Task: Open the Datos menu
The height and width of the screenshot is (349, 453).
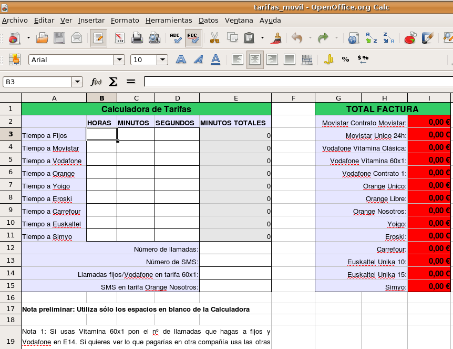Action: tap(208, 20)
